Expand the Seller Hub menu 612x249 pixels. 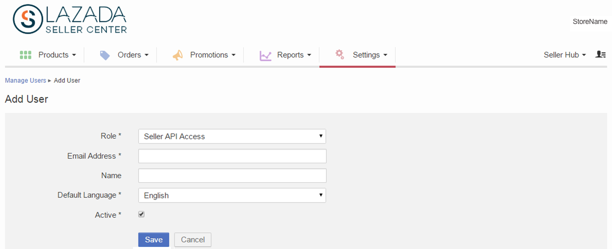tap(565, 55)
